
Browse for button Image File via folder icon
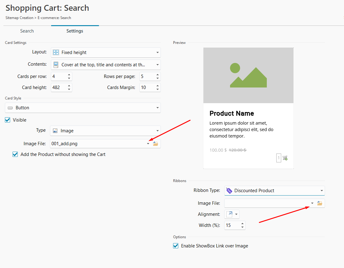coord(156,144)
